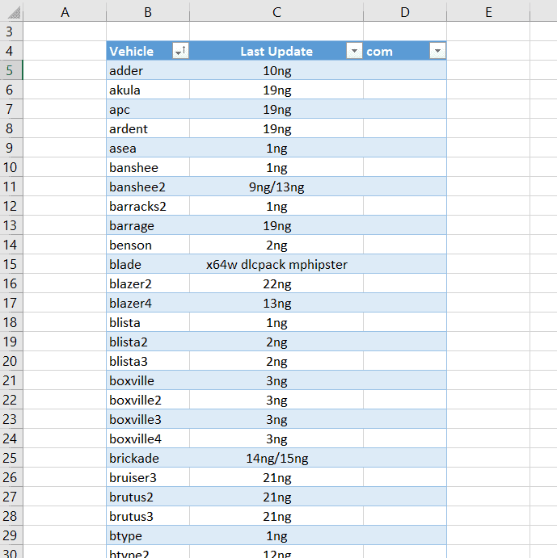Select the boxville2 cell

pos(148,400)
